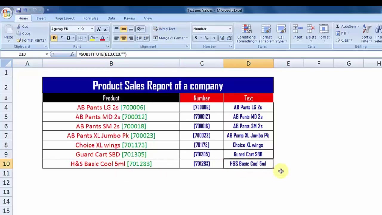Select row 12 header
Image resolution: width=382 pixels, height=215 pixels.
[x=6, y=183]
